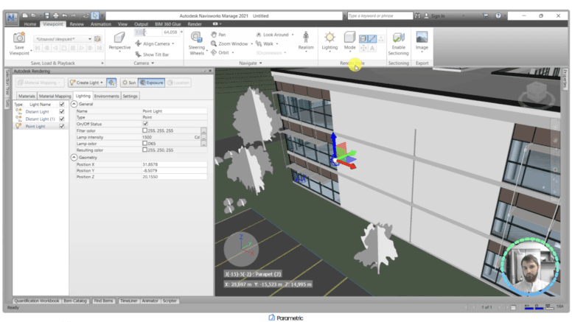This screenshot has height=322, width=572.
Task: Open the Settings tab in rendering panel
Action: point(130,96)
